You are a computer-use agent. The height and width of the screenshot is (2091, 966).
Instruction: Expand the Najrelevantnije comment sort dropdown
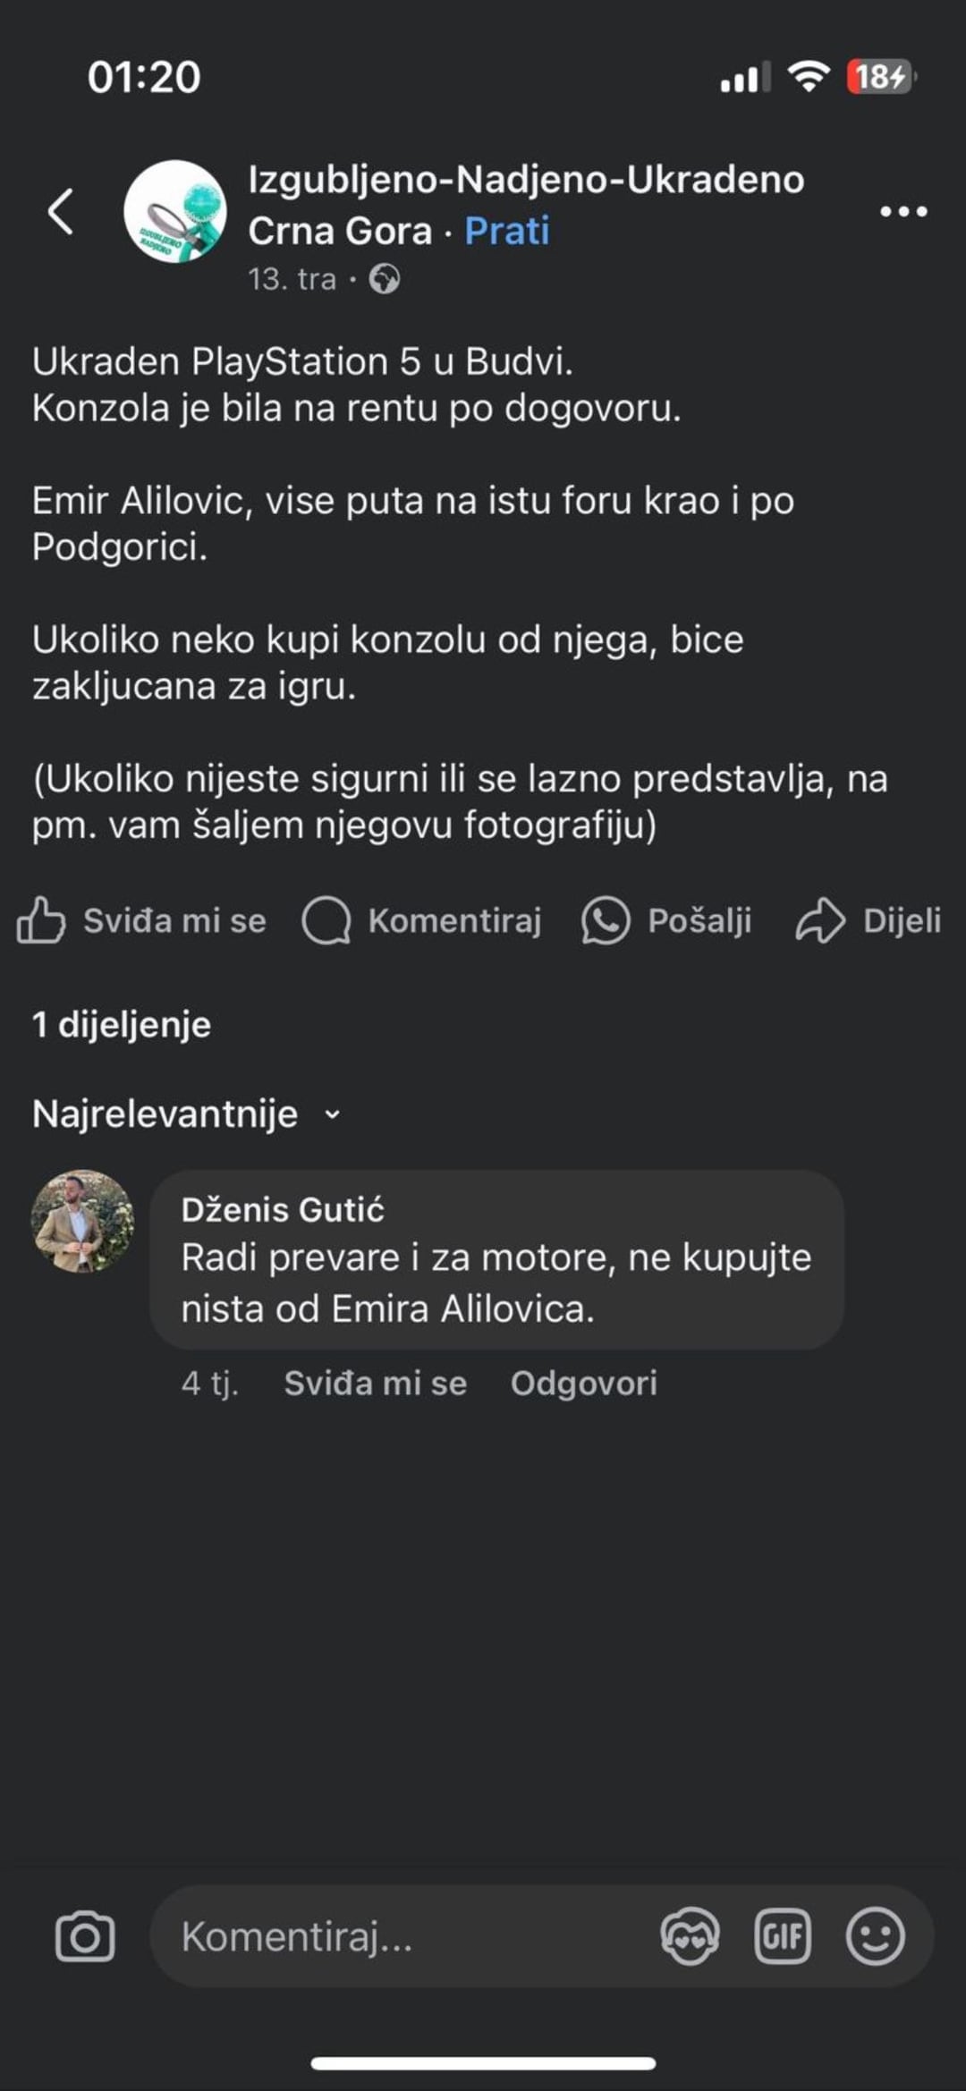click(x=186, y=1114)
